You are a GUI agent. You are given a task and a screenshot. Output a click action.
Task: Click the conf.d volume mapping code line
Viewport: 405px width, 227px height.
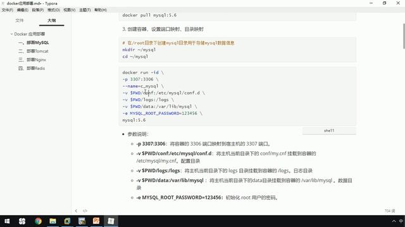[163, 93]
